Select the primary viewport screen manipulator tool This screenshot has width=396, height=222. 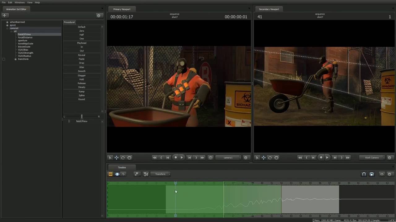129,158
